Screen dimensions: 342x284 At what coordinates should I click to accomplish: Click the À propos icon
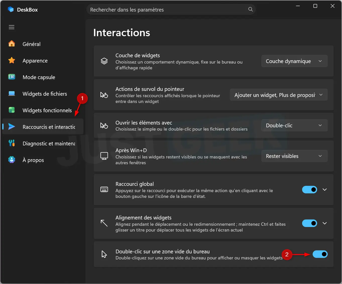tap(12, 160)
